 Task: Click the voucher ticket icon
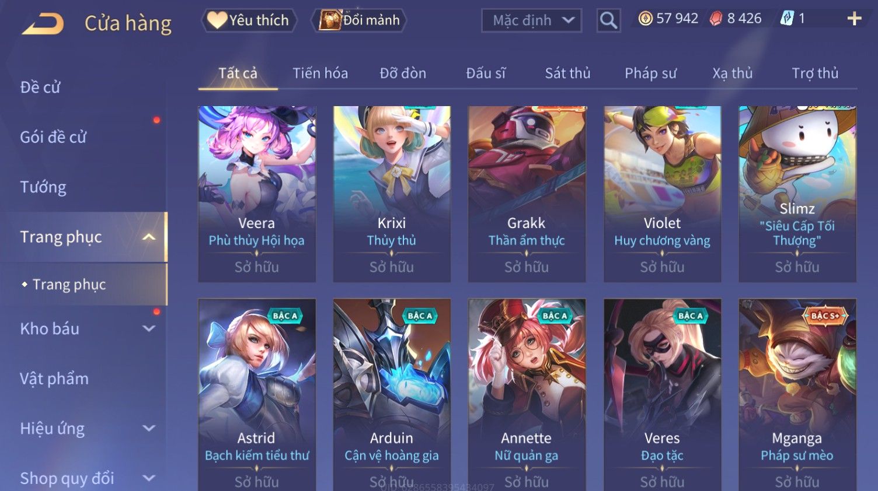(x=787, y=19)
